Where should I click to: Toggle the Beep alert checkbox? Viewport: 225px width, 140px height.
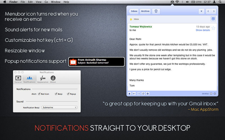tap(56, 94)
